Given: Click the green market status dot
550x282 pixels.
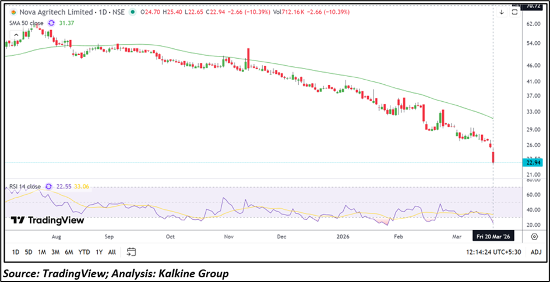Looking at the screenshot, I should tap(134, 12).
